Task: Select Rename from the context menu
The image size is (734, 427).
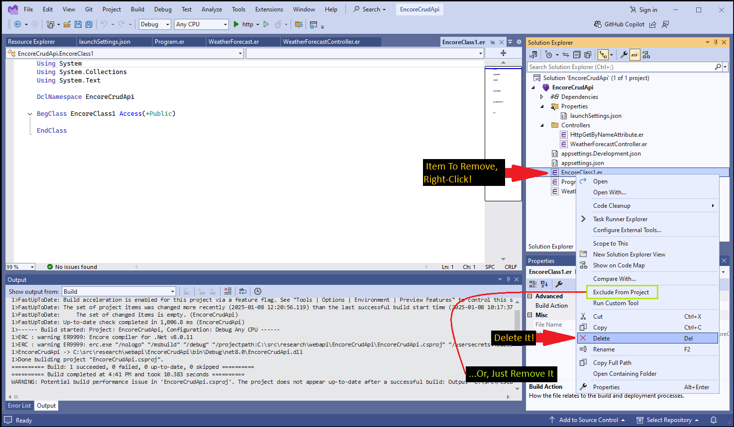Action: [647, 349]
